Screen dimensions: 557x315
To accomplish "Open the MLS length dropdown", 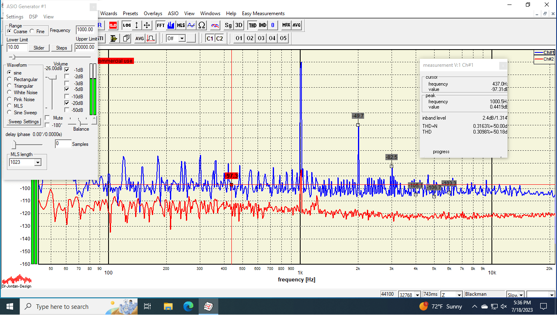I will (38, 162).
